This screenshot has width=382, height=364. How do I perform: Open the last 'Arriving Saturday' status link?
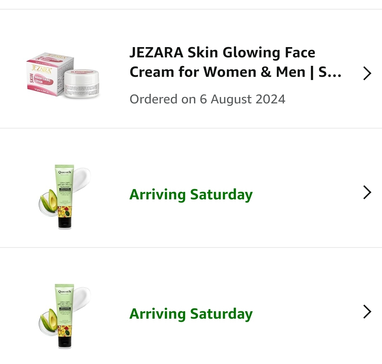click(191, 314)
